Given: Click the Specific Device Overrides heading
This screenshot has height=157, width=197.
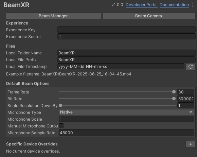Looking at the screenshot, I should tap(32, 144).
